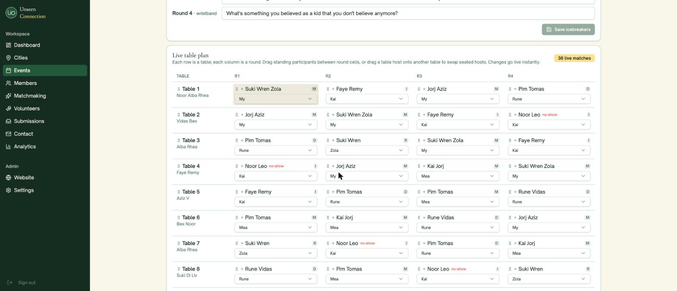The image size is (677, 291).
Task: Click the Settings gear icon
Action: pos(8,190)
